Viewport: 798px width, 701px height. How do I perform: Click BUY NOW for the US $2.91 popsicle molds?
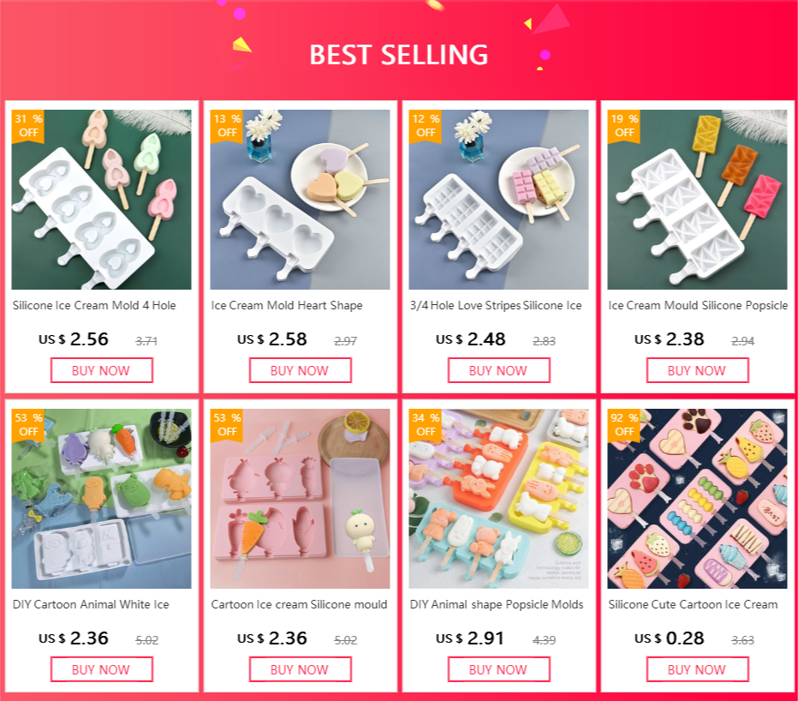pos(498,669)
